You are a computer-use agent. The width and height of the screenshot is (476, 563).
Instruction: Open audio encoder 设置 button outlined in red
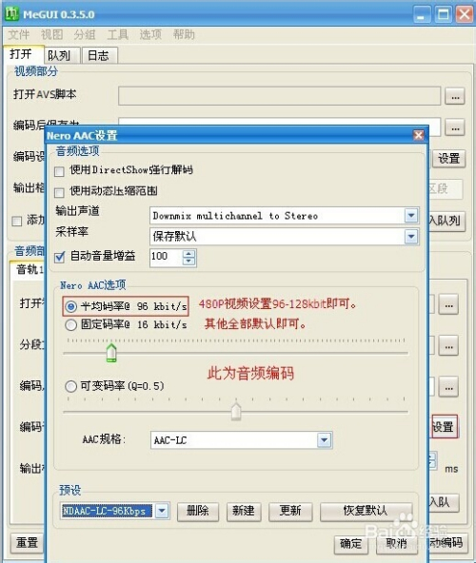pyautogui.click(x=445, y=427)
